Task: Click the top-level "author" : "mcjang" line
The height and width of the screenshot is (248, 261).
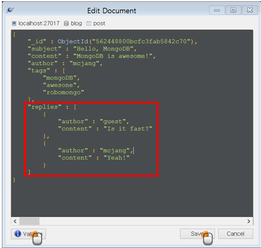Action: coord(65,63)
